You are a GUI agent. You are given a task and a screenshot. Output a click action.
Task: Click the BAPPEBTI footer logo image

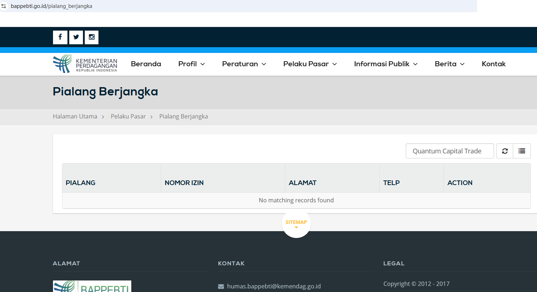(92, 286)
